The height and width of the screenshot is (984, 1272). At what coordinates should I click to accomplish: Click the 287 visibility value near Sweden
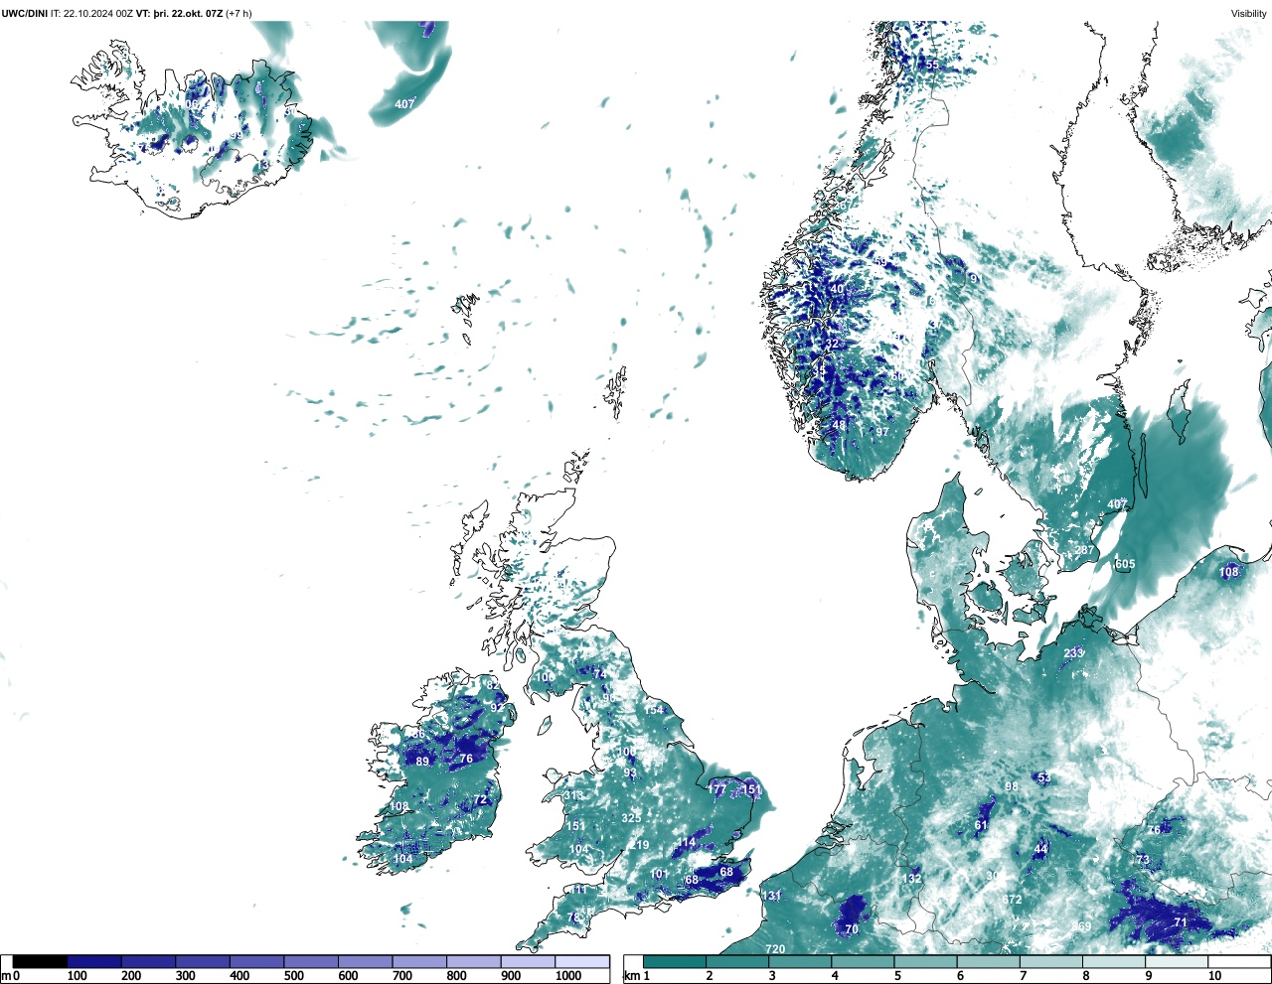pos(1084,550)
